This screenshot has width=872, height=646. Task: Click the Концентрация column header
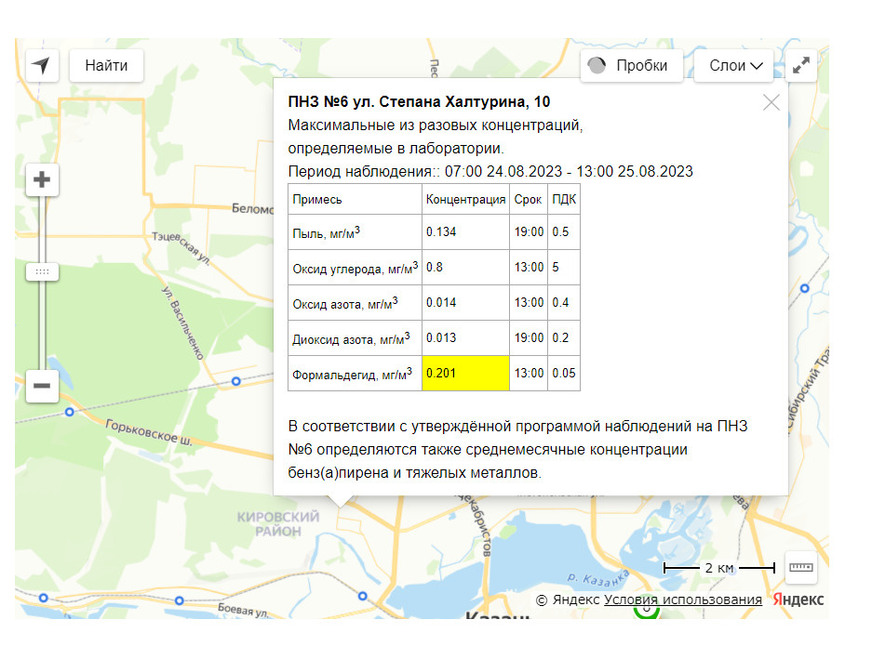tap(465, 200)
